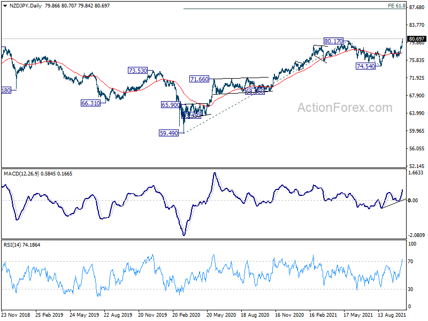Select the 73.530 price label

point(137,71)
